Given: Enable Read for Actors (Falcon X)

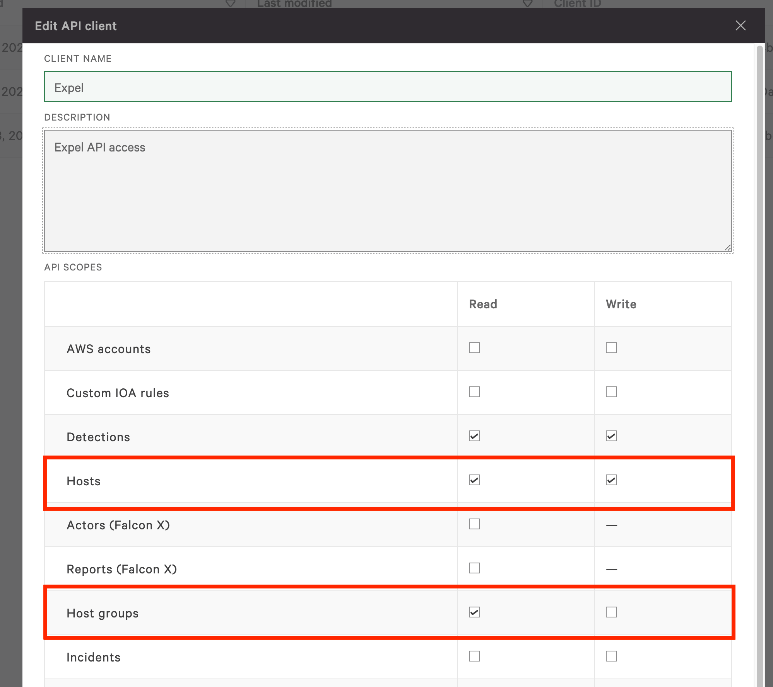Looking at the screenshot, I should (474, 524).
